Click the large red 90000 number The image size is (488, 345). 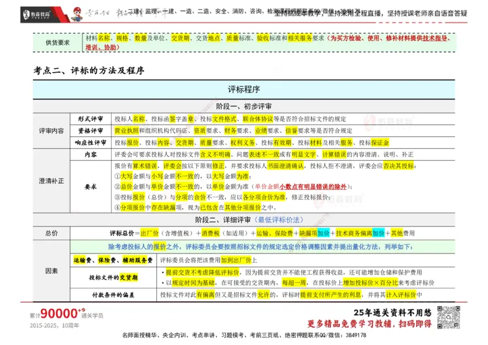[59, 313]
